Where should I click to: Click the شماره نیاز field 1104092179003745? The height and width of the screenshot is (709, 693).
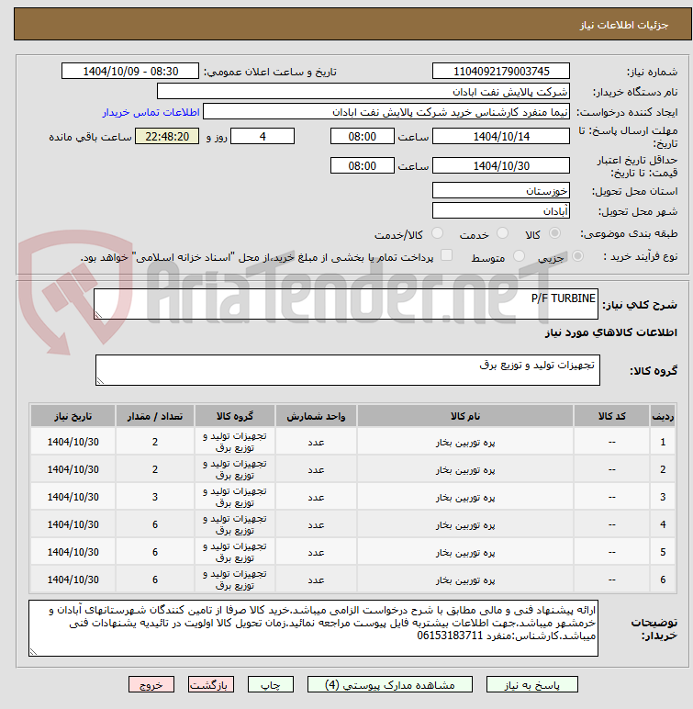click(x=501, y=72)
